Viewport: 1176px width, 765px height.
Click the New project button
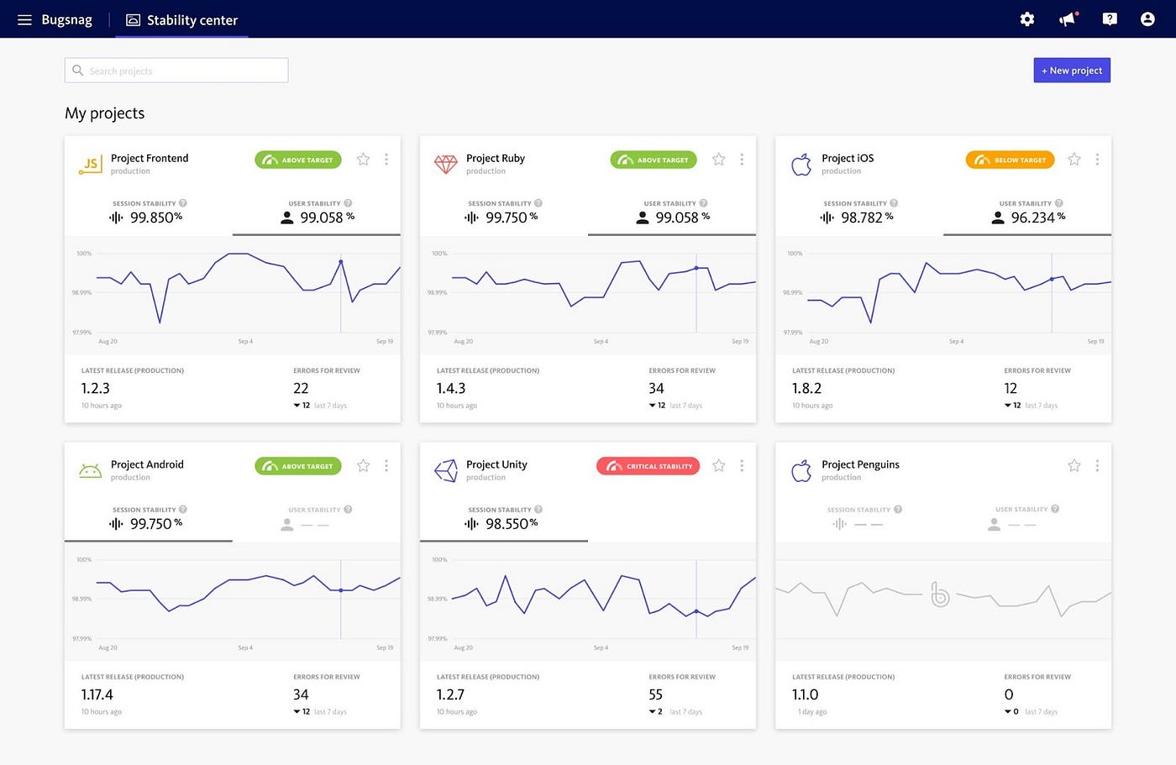[x=1072, y=70]
